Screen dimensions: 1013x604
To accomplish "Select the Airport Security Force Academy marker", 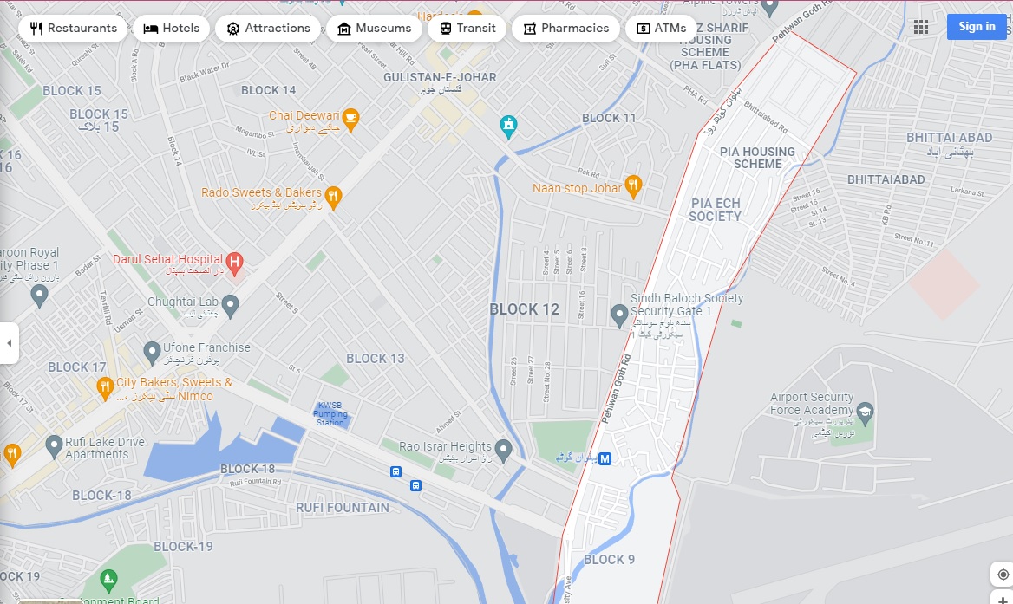I will tap(865, 412).
